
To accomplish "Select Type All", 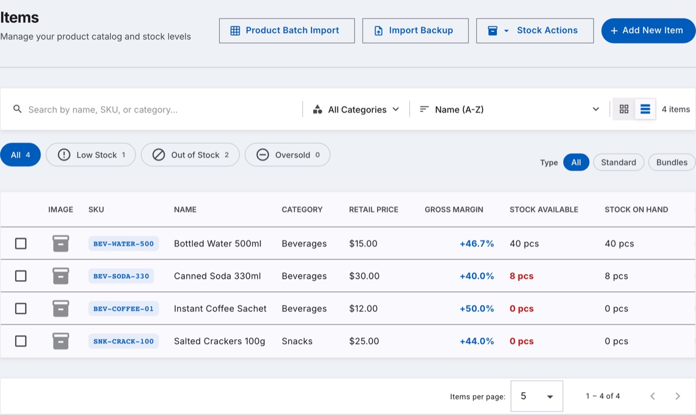I will coord(576,163).
